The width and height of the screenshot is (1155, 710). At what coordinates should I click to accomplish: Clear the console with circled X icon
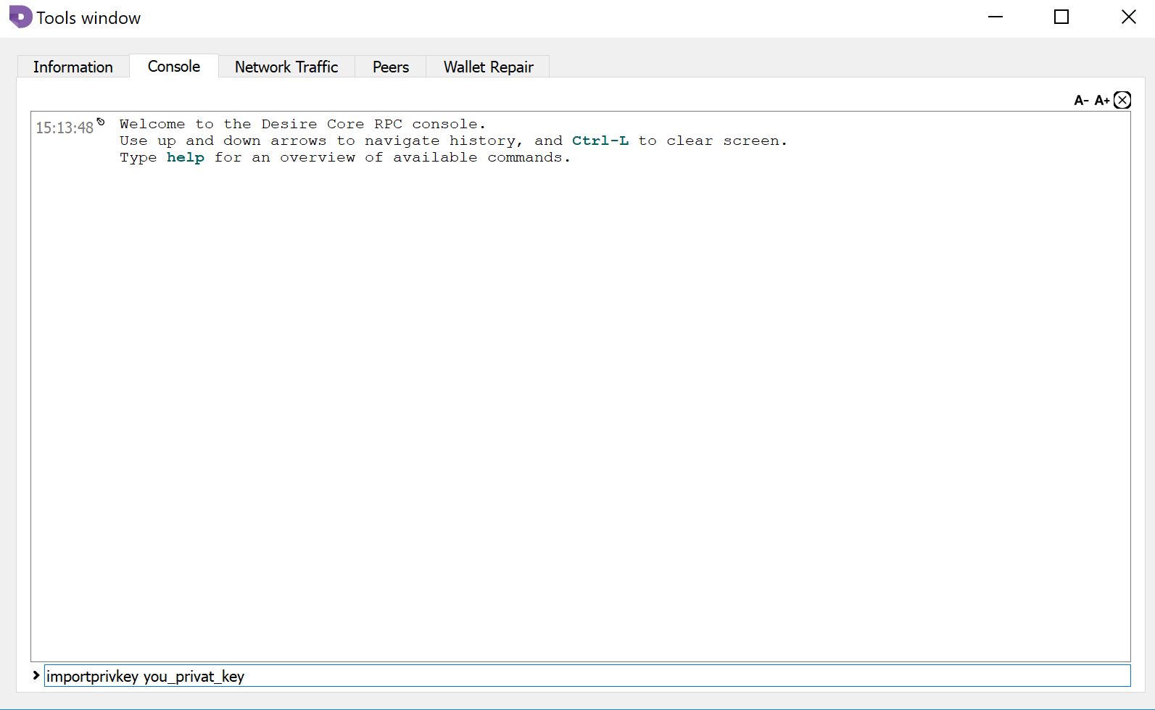pyautogui.click(x=1122, y=100)
